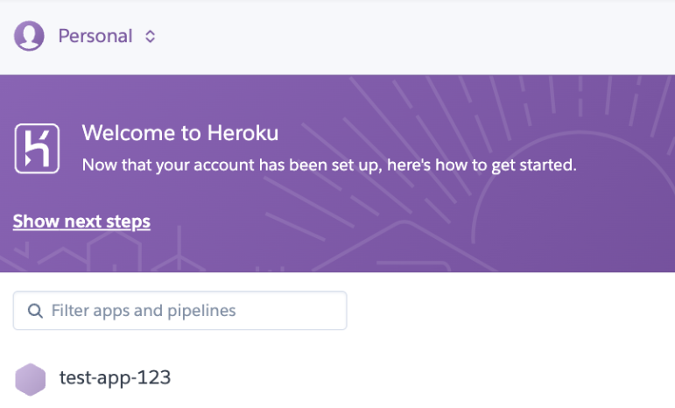
Task: Click blank space right of test-app-123
Action: (420, 378)
